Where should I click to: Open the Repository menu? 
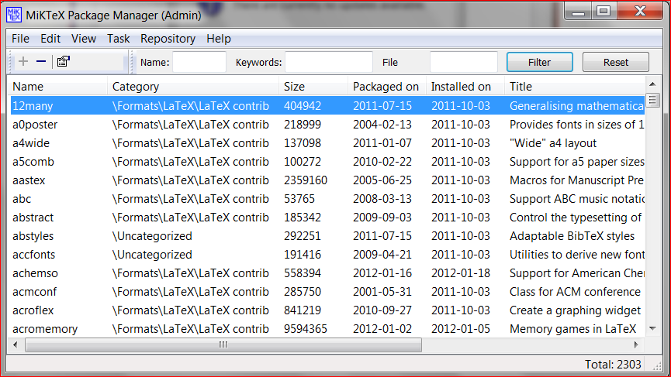(168, 39)
